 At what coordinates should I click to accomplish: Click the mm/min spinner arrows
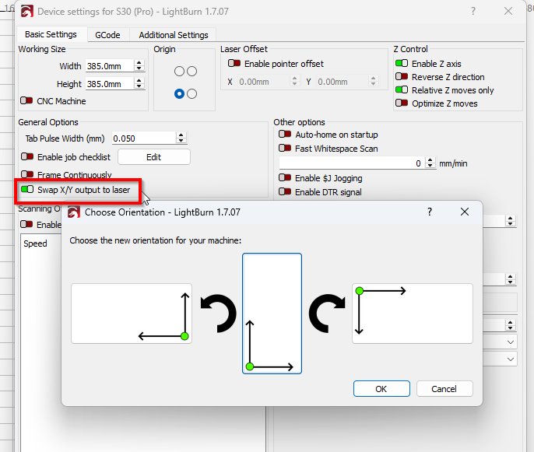(430, 163)
